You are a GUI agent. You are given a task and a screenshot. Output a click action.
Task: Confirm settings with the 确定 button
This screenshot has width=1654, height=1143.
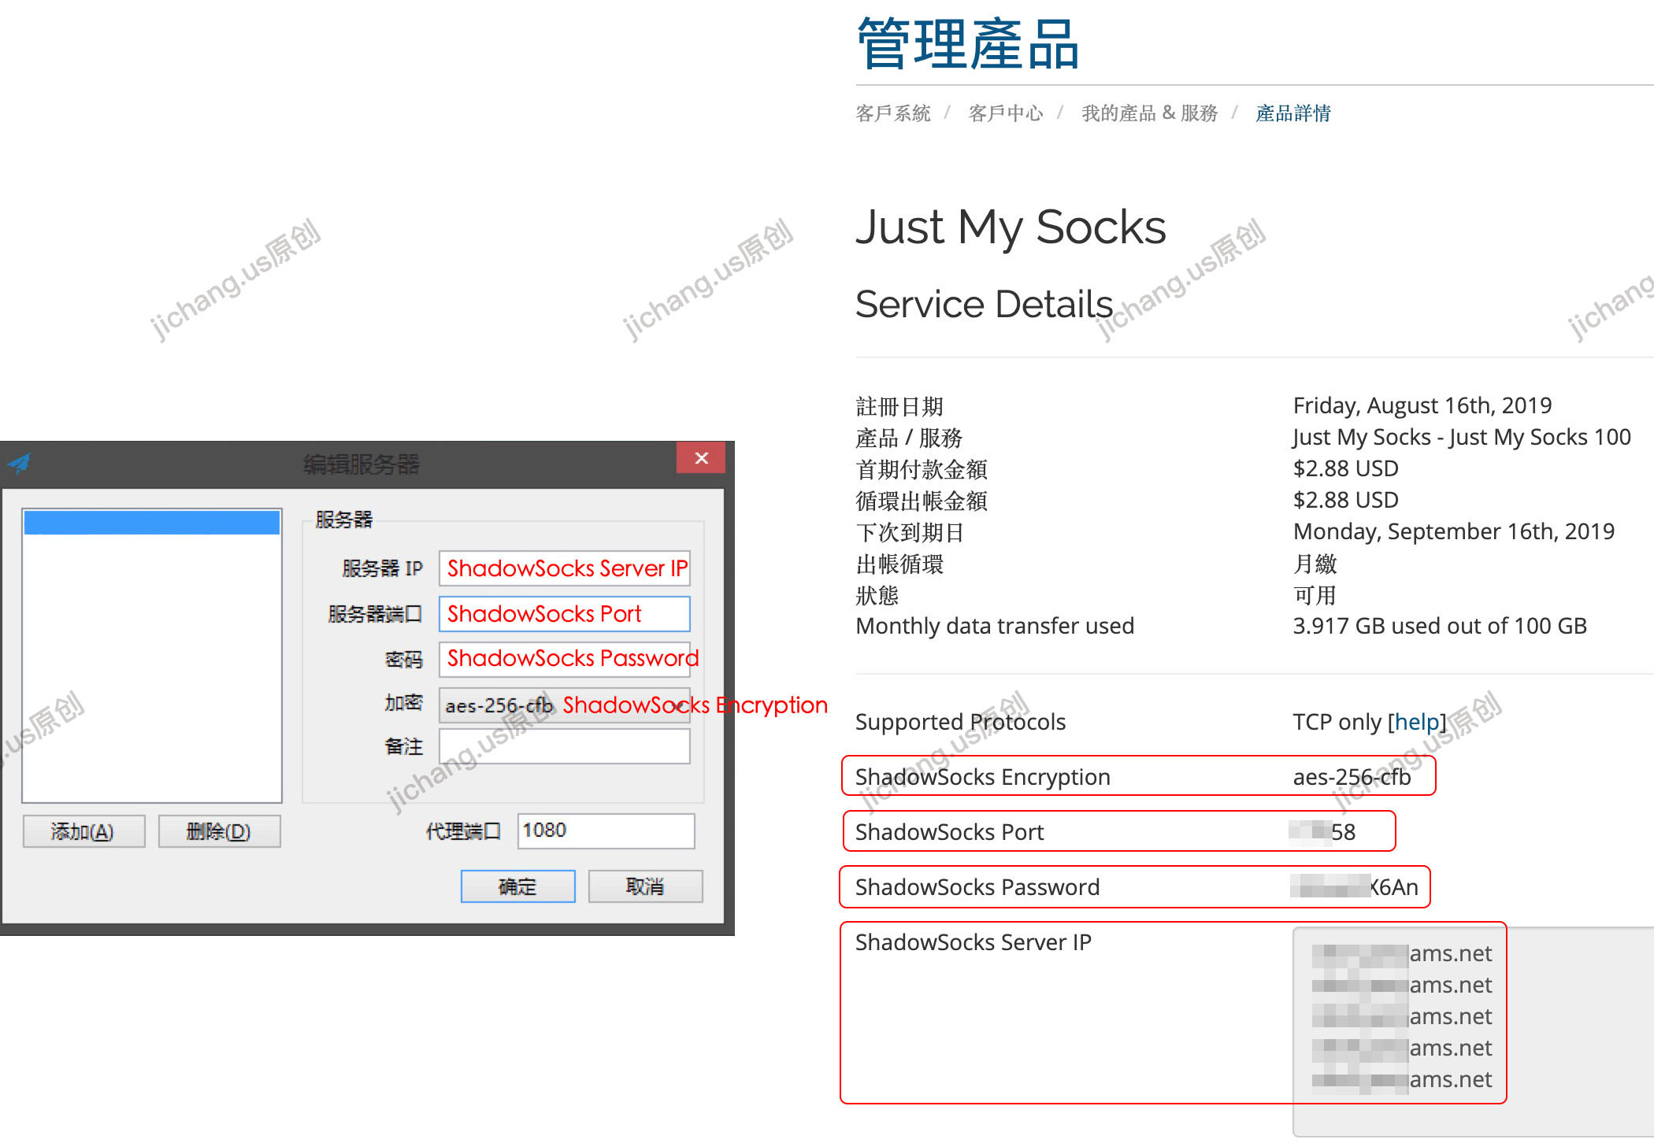(x=517, y=886)
